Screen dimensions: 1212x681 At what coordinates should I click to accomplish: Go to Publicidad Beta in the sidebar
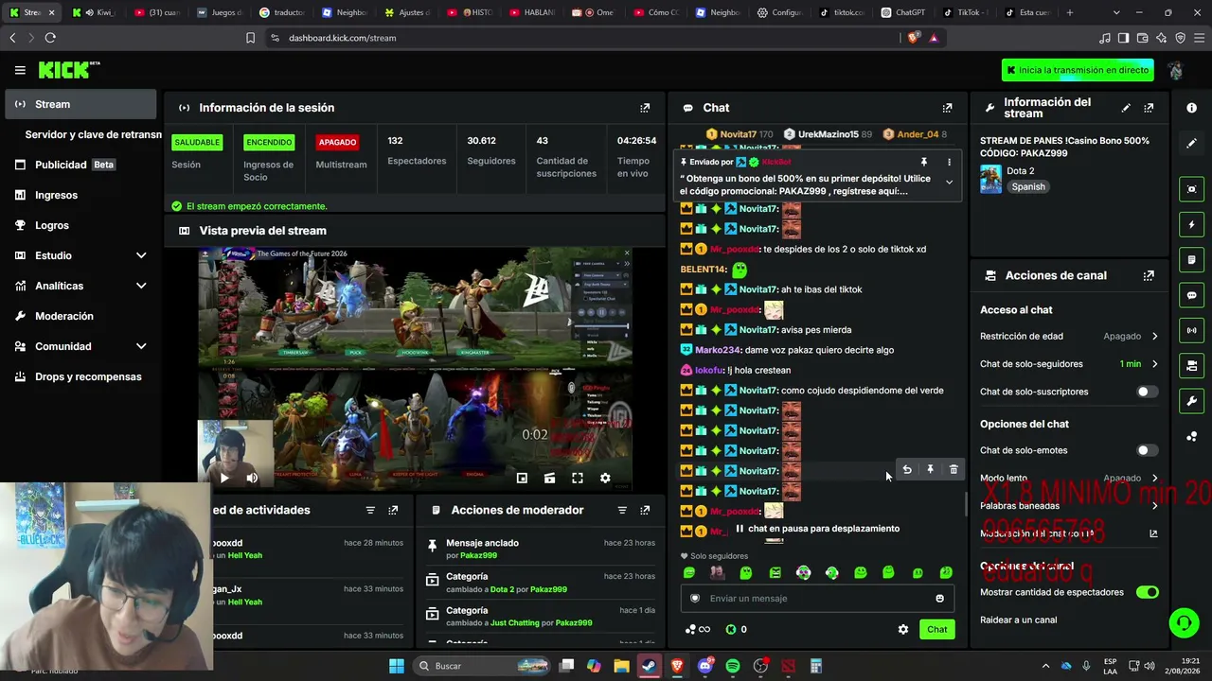tap(80, 165)
